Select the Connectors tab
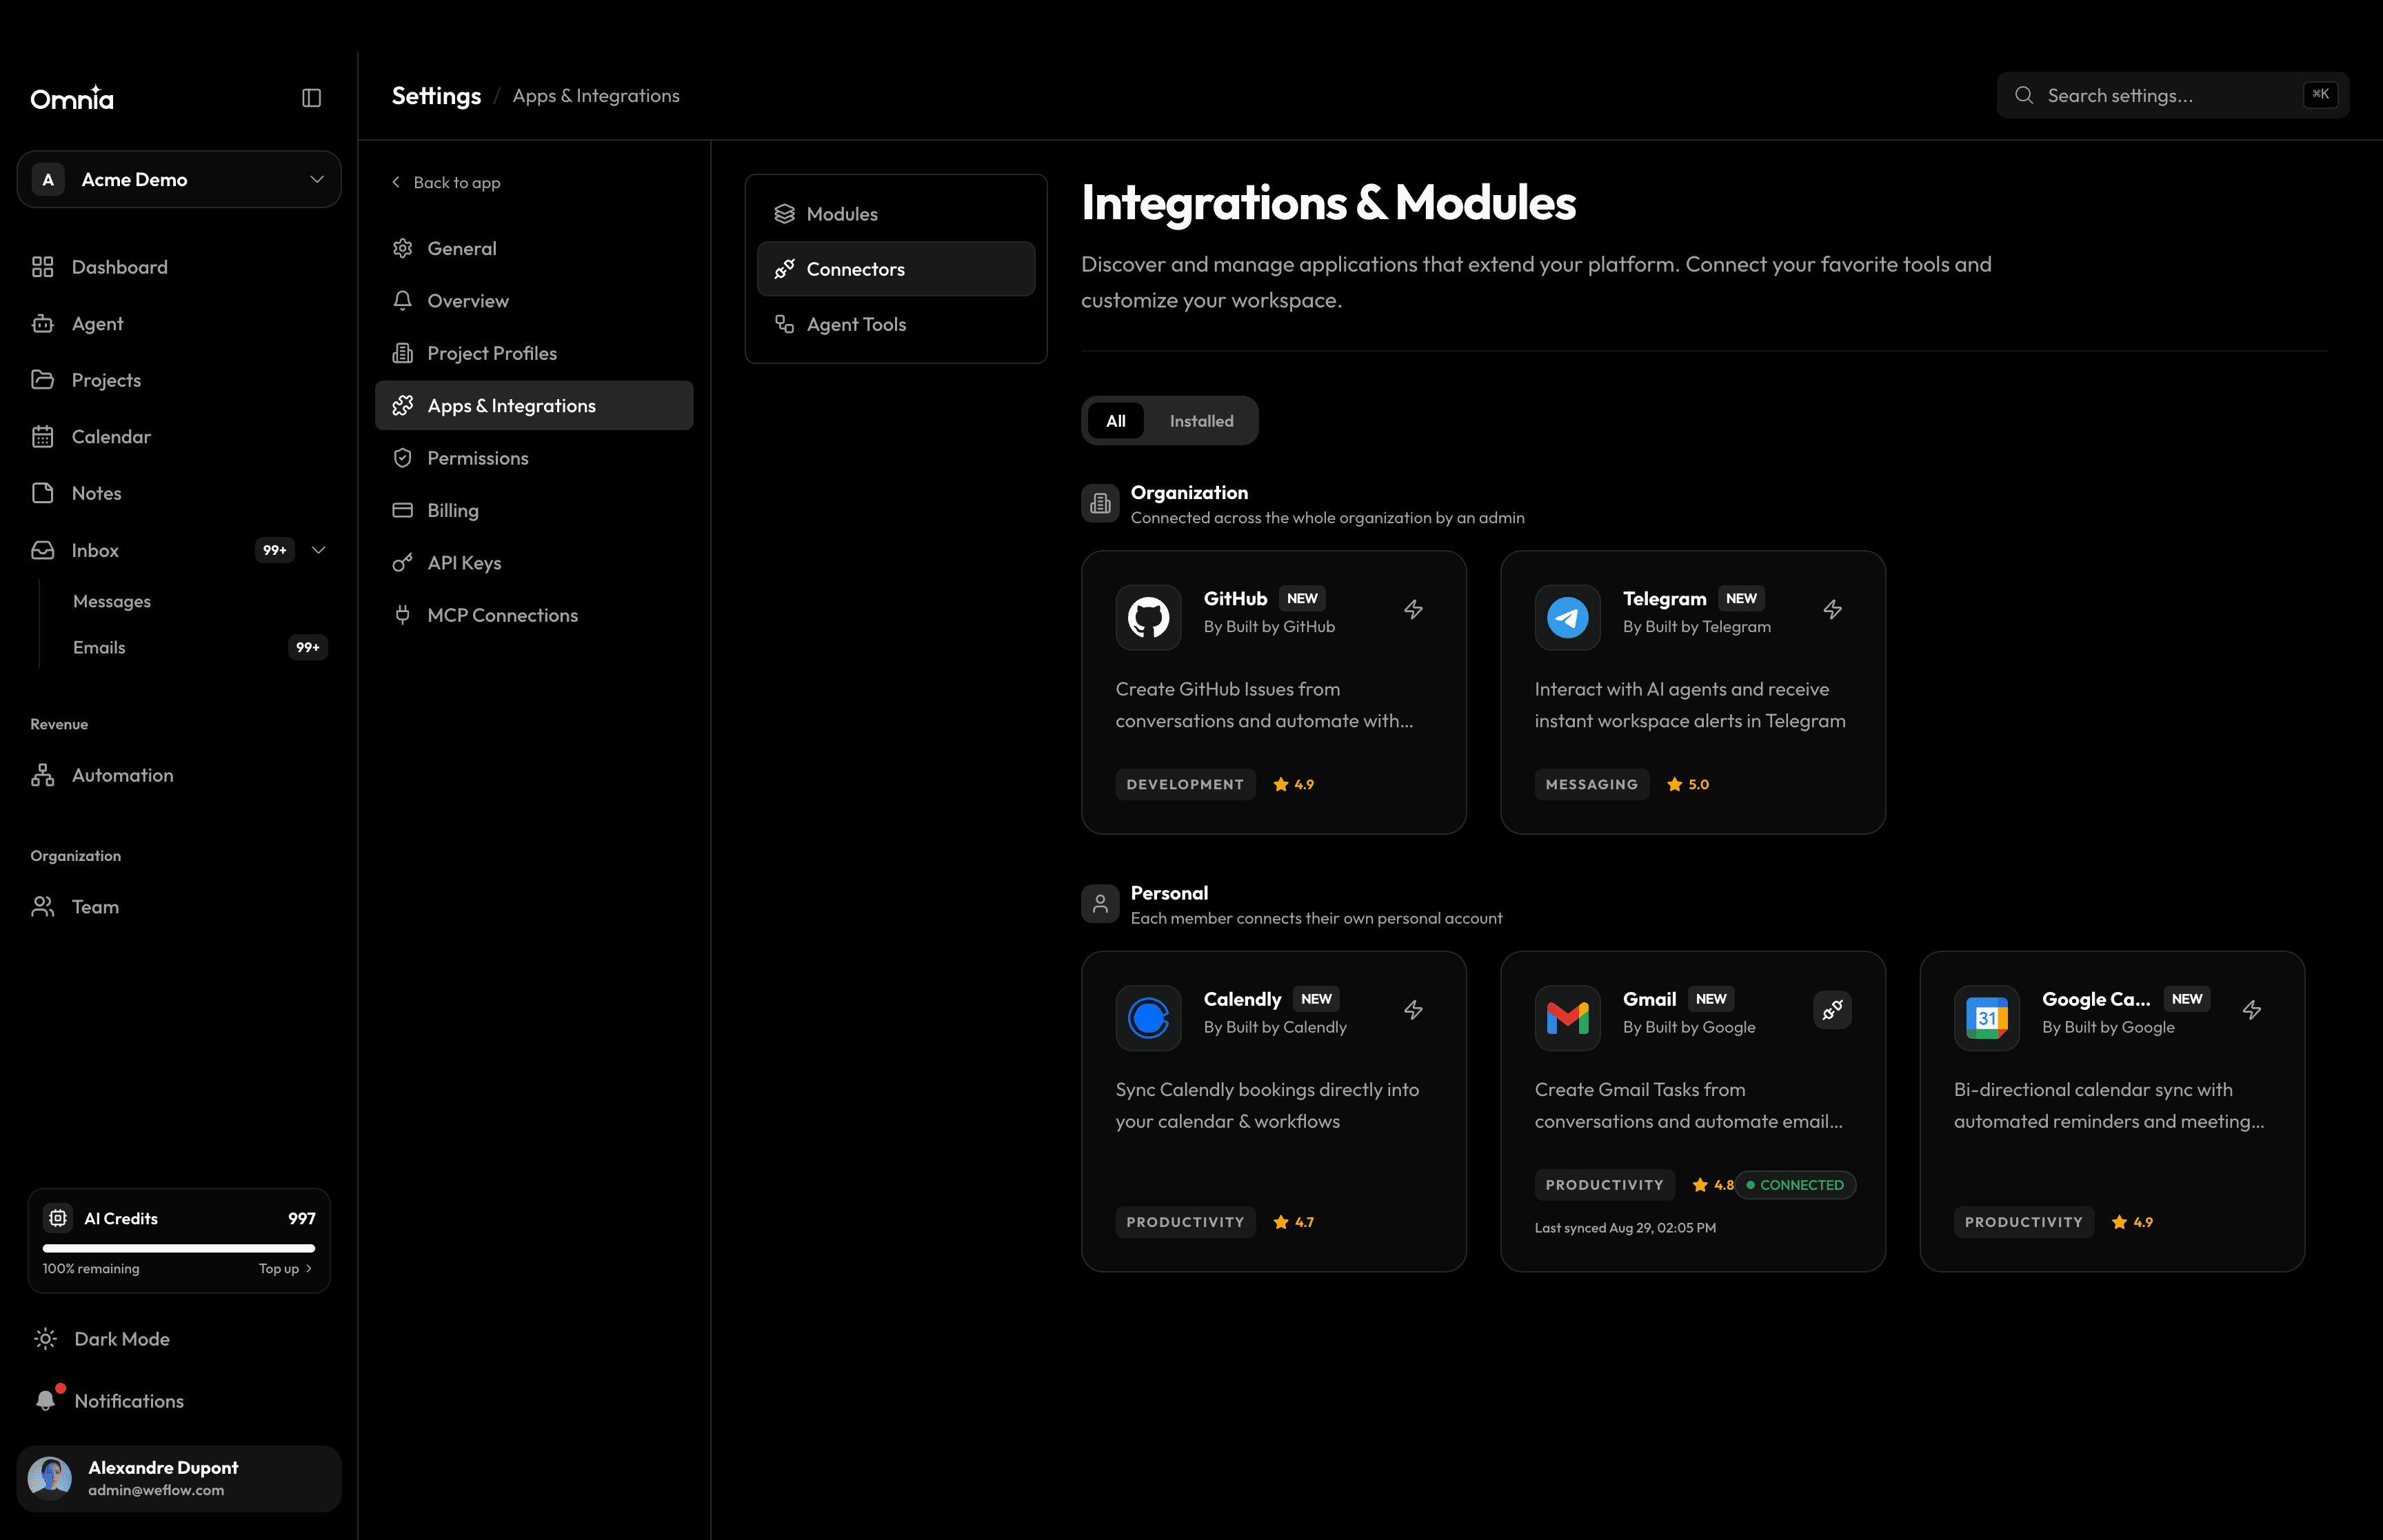This screenshot has height=1540, width=2383. coord(895,269)
